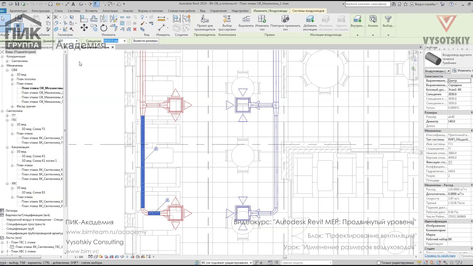This screenshot has width=473, height=266.
Task: Click the Смещение 3930.0 value field in Properties
Action: coord(460,94)
